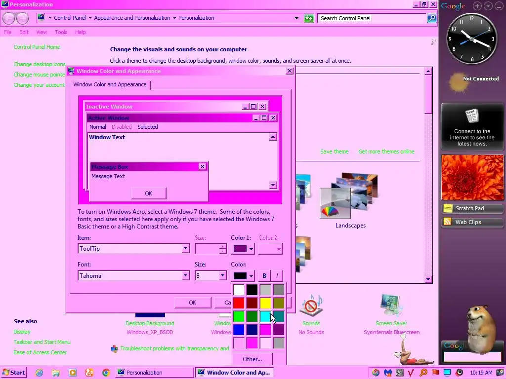Click the red V icon in system tray
The width and height of the screenshot is (506, 379).
coord(411,373)
